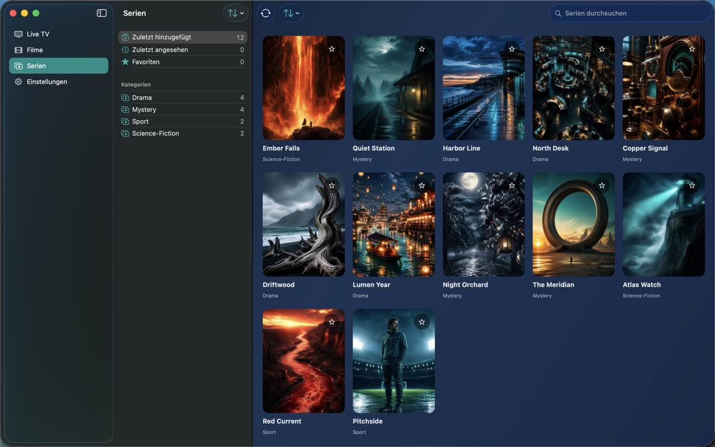The height and width of the screenshot is (447, 715).
Task: Star Pitchside as favorite
Action: (422, 322)
